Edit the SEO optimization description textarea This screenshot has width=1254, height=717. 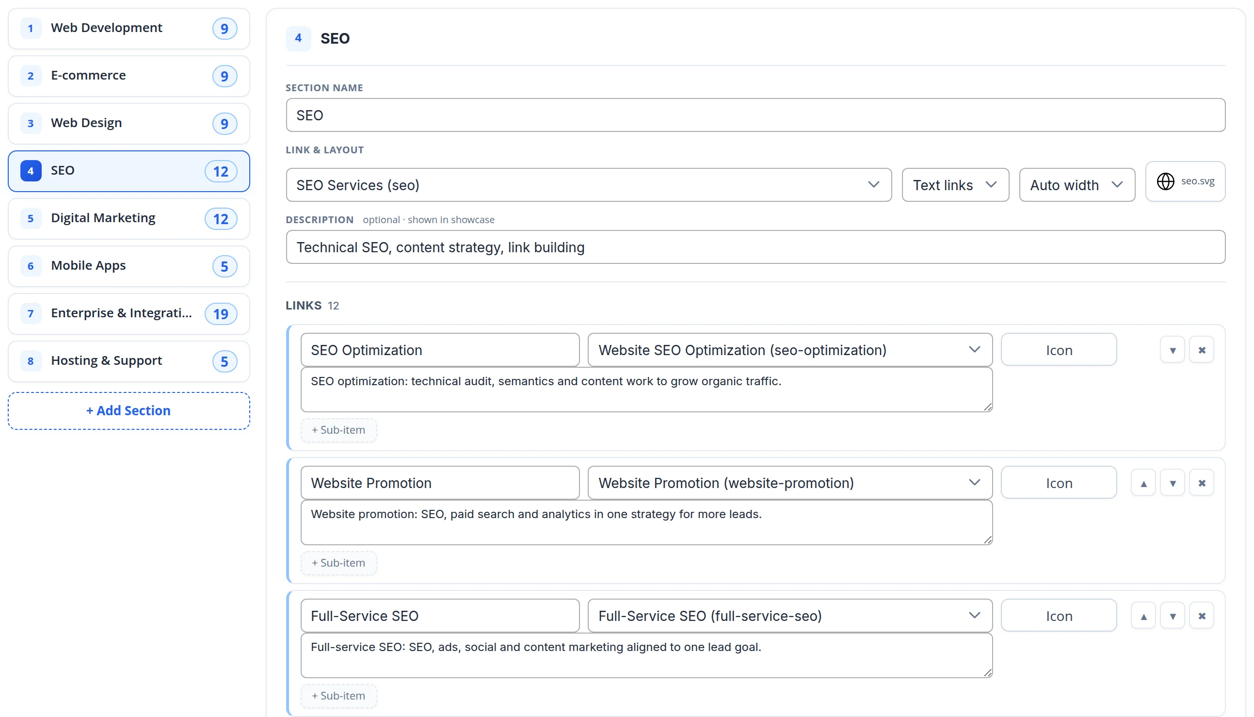(647, 390)
